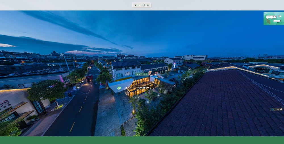Open the black hotspot label on the storefront
Screen dimensions: 284x144
click(145, 88)
